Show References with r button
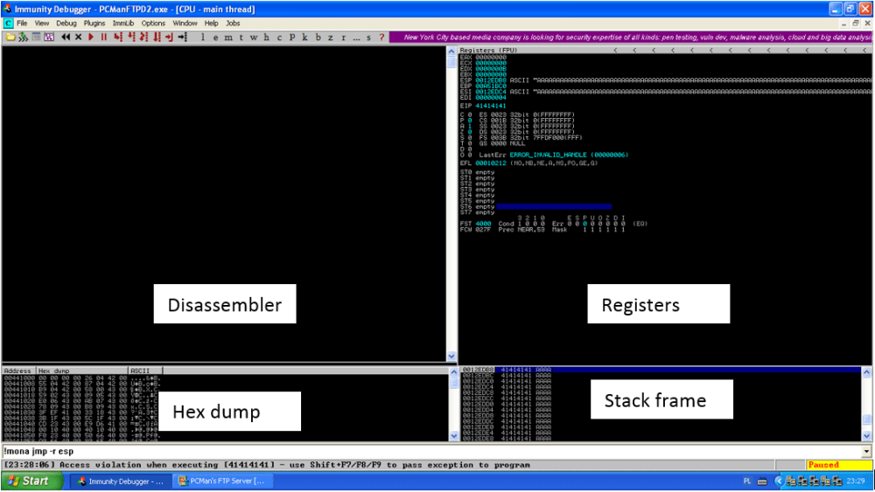 (x=343, y=38)
